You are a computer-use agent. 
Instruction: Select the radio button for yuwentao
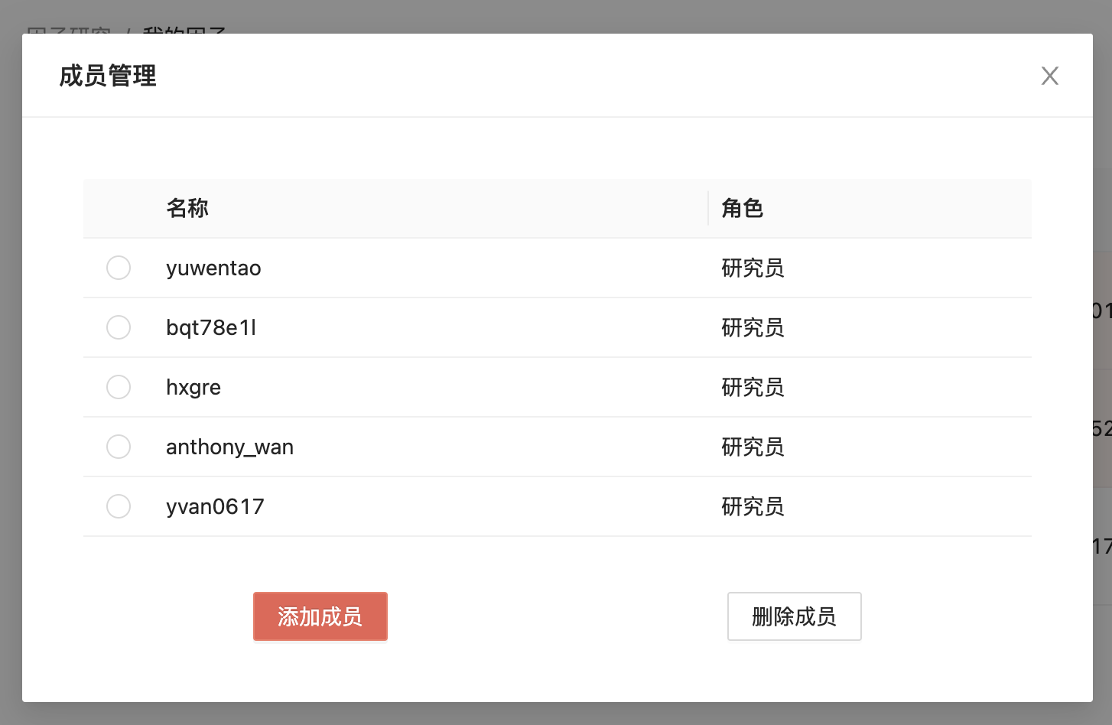(119, 268)
